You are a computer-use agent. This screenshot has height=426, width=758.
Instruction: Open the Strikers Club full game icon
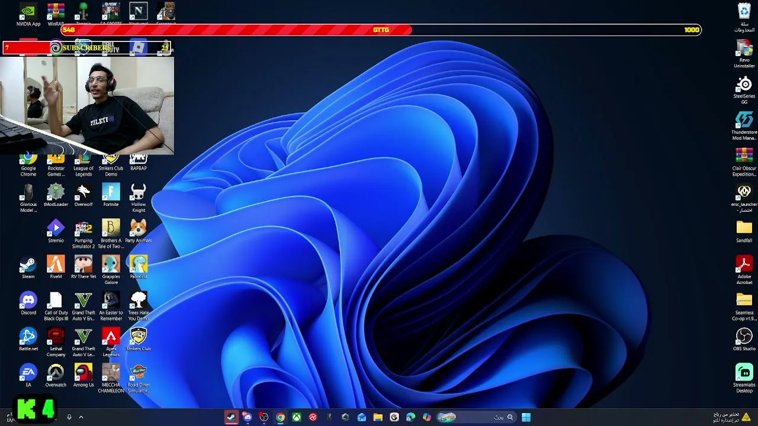(139, 340)
